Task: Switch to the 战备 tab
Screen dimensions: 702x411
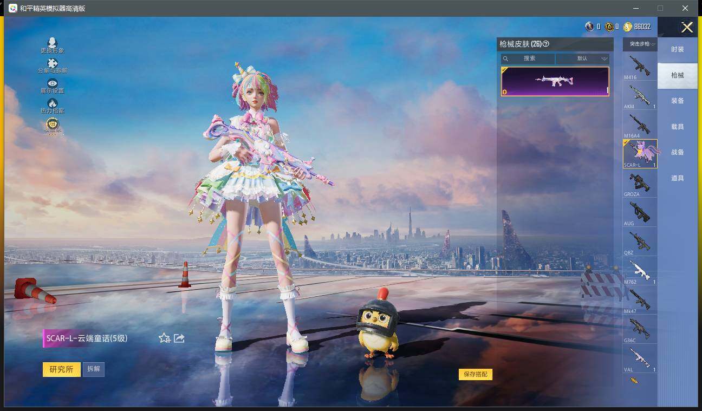Action: click(x=678, y=152)
